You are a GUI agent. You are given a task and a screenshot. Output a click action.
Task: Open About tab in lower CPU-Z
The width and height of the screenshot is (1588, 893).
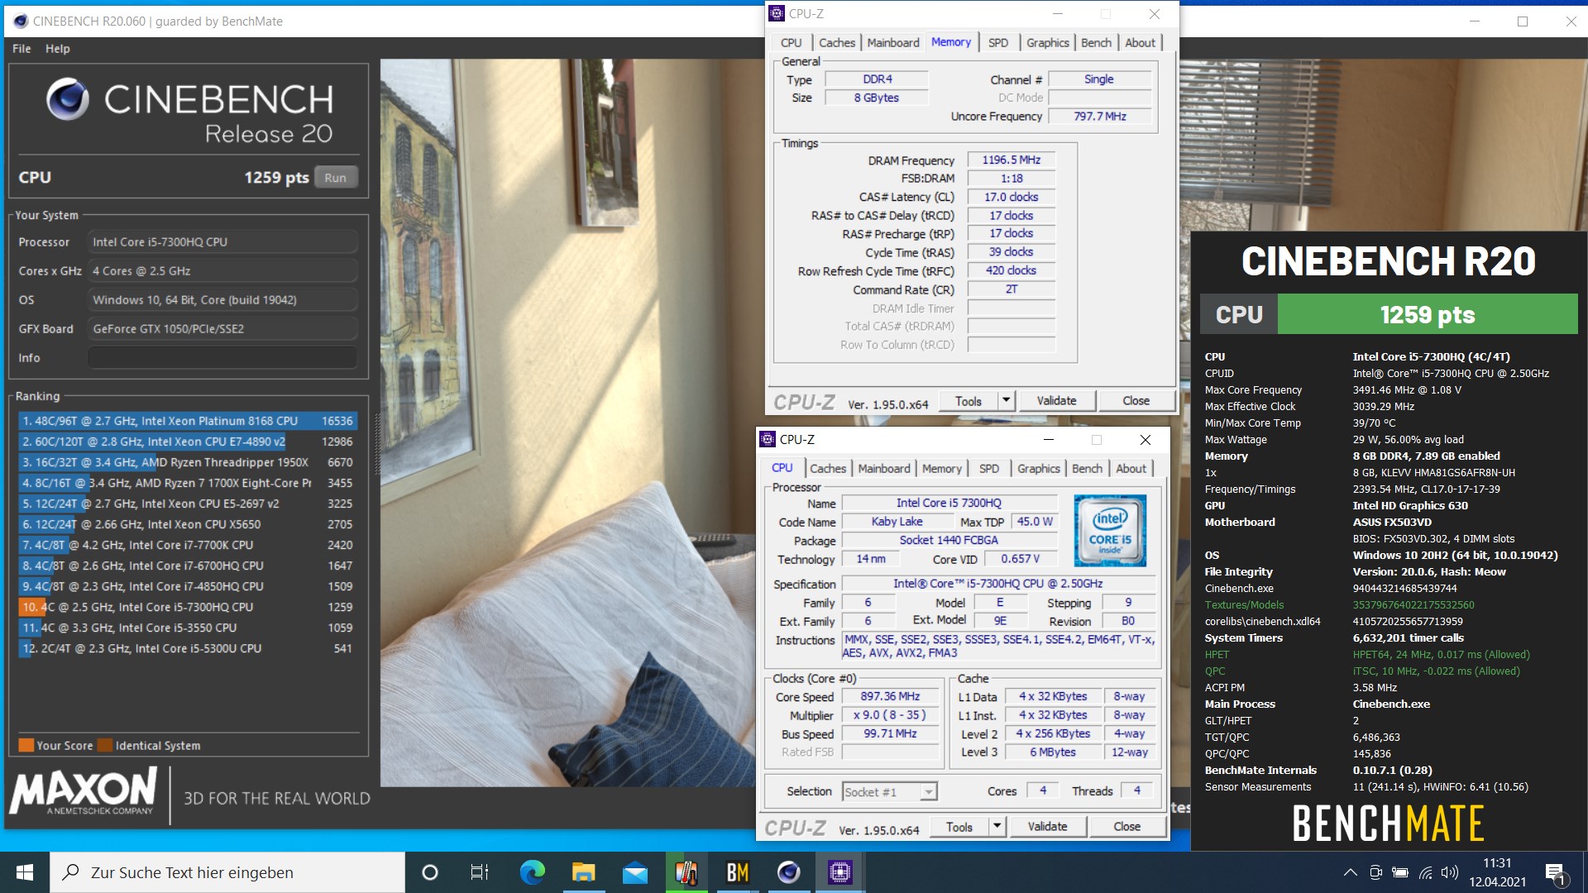click(x=1131, y=468)
